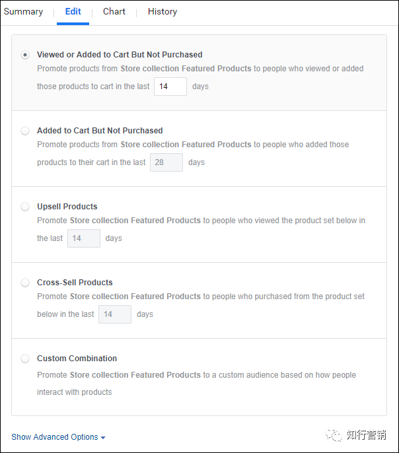The height and width of the screenshot is (453, 399).
Task: Open the History tab
Action: (163, 12)
